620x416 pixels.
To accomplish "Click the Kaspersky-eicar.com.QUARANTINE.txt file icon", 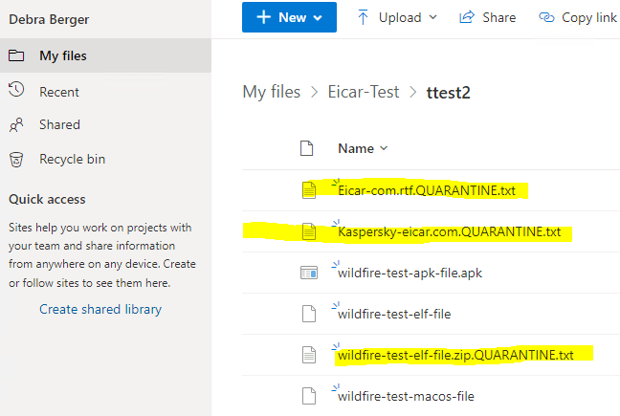I will point(307,231).
